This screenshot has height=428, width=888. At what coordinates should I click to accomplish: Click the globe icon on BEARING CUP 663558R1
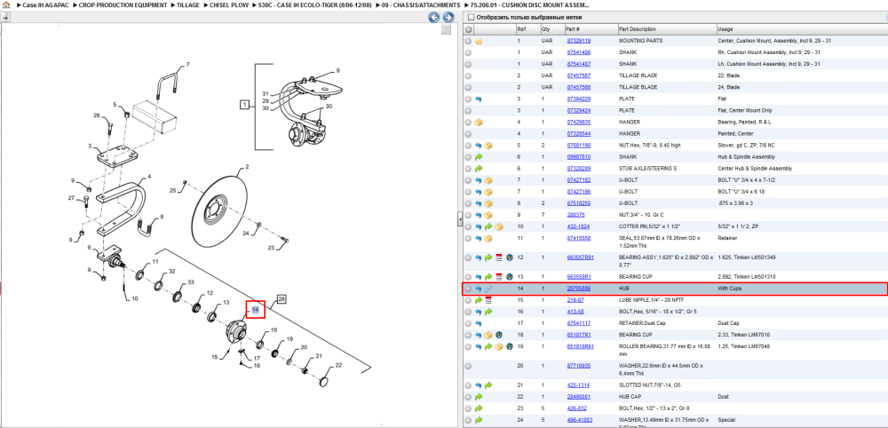tap(509, 277)
